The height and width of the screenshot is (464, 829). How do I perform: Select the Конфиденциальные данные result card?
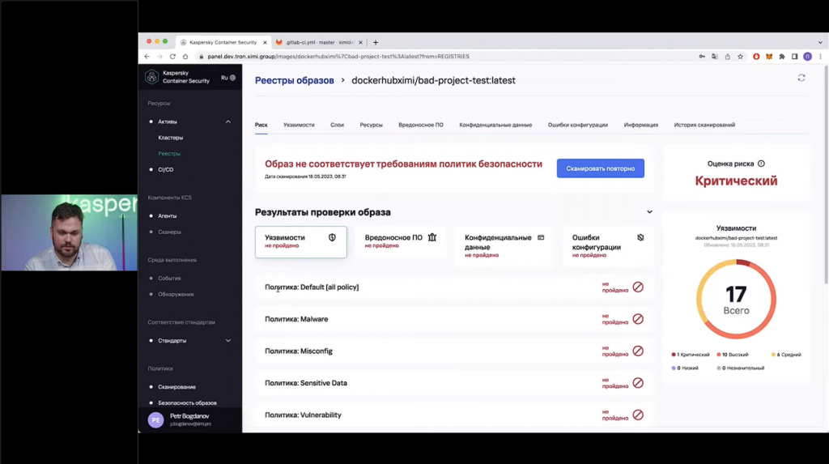[x=504, y=246]
